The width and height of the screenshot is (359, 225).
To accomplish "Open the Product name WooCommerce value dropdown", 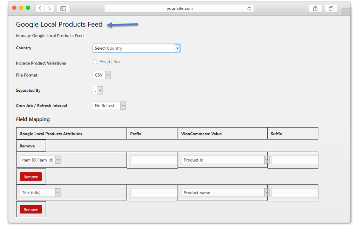I will click(225, 192).
